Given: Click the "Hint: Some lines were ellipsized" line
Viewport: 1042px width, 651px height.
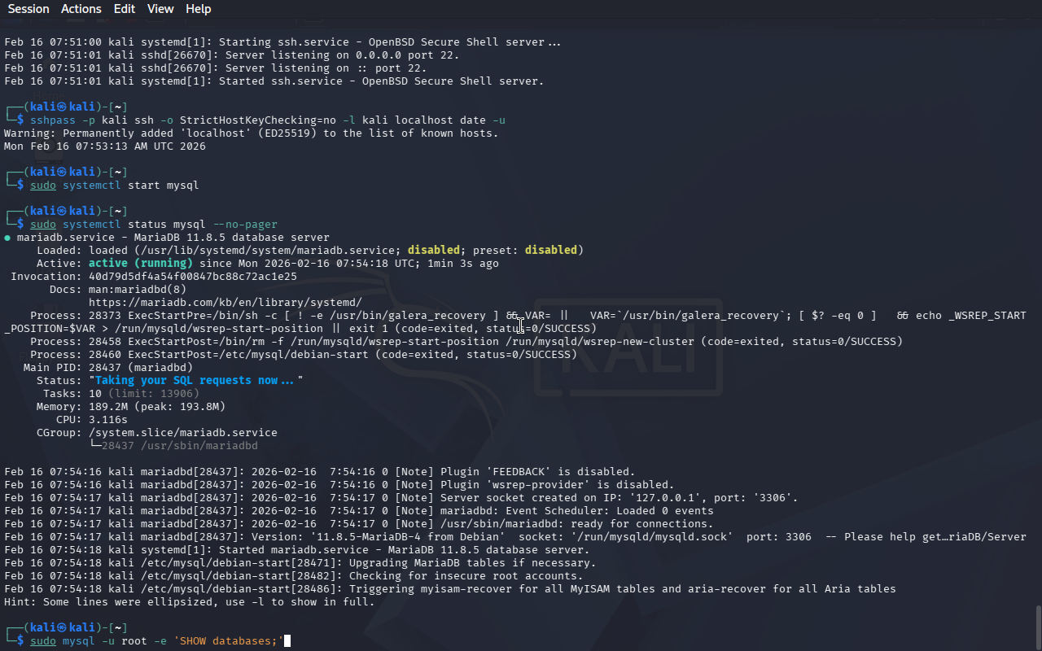Looking at the screenshot, I should [189, 601].
